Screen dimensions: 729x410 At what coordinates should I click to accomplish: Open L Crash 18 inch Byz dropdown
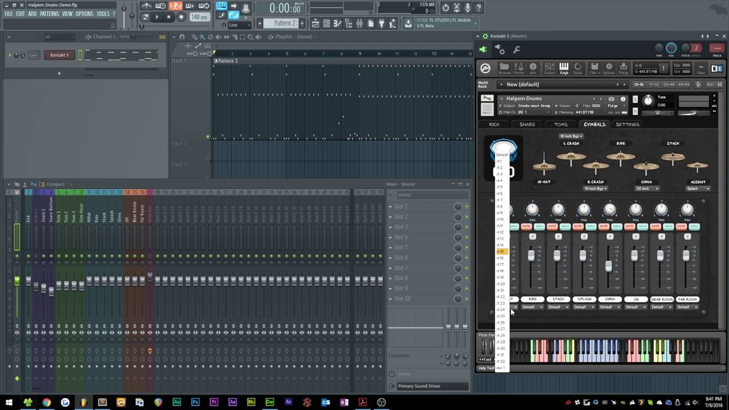(571, 136)
